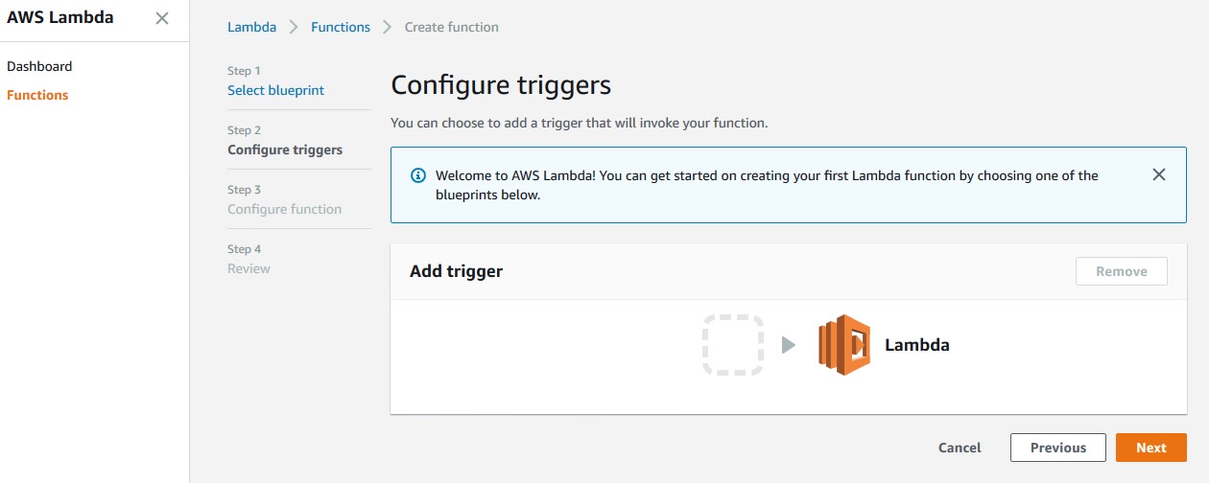This screenshot has height=483, width=1209.
Task: Select Functions in the sidebar
Action: [x=37, y=95]
